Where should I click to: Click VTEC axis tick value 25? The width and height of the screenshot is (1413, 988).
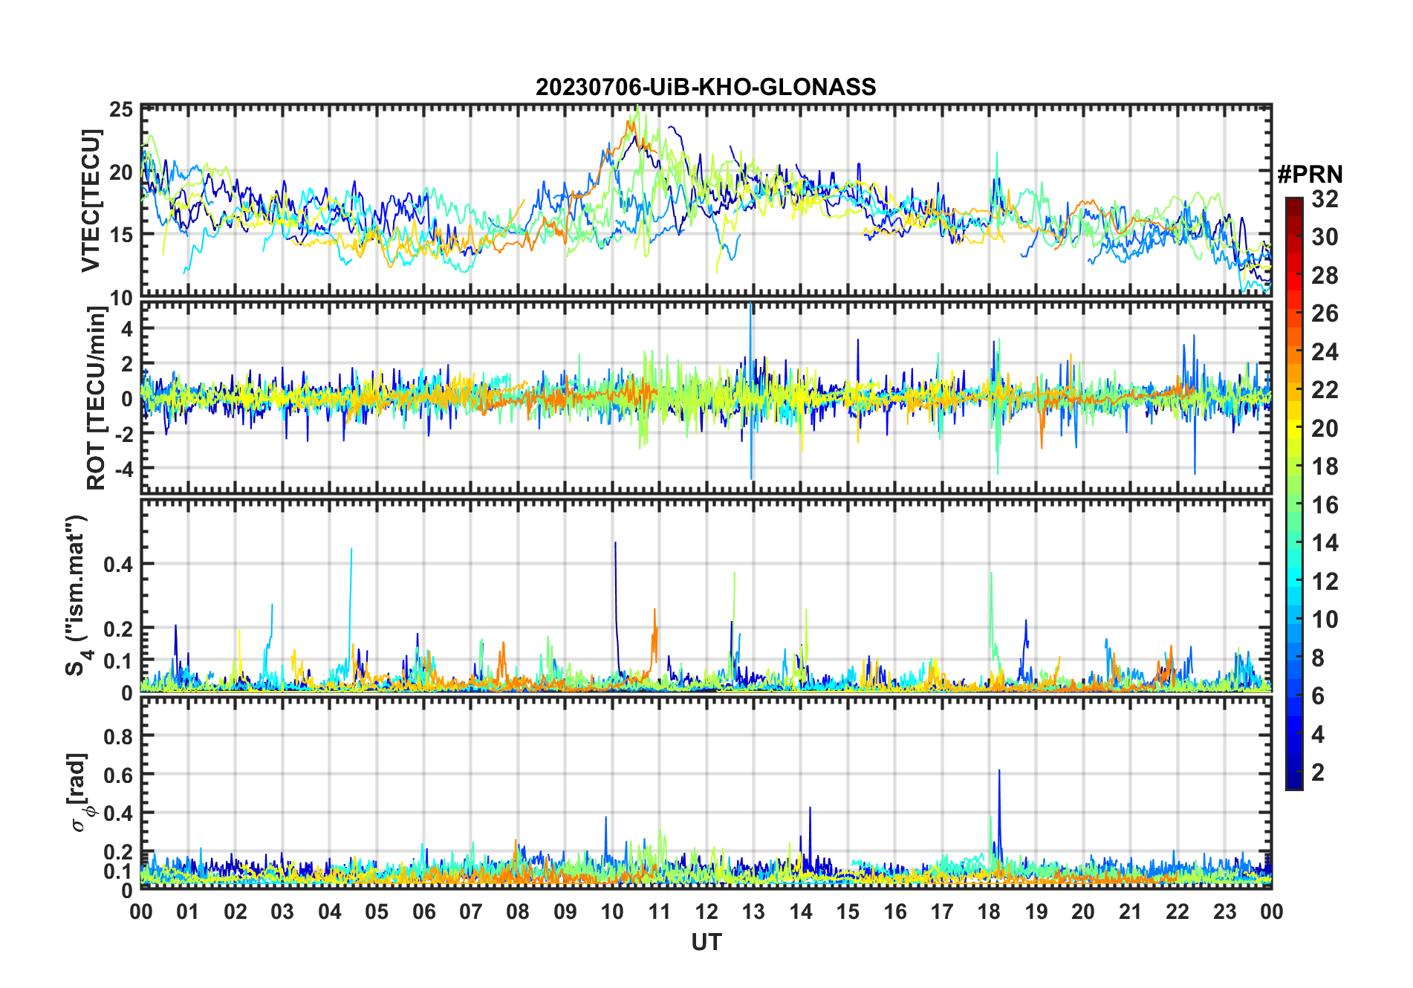tap(121, 111)
